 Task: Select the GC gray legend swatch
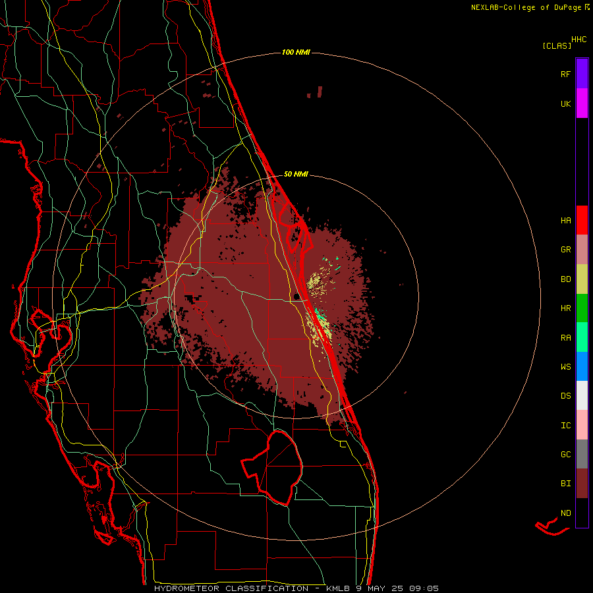(582, 454)
